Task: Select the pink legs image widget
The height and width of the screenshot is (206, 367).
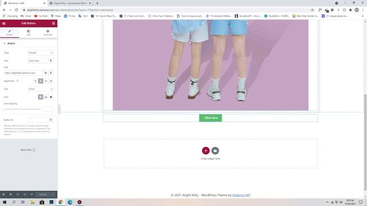Action: 210,65
